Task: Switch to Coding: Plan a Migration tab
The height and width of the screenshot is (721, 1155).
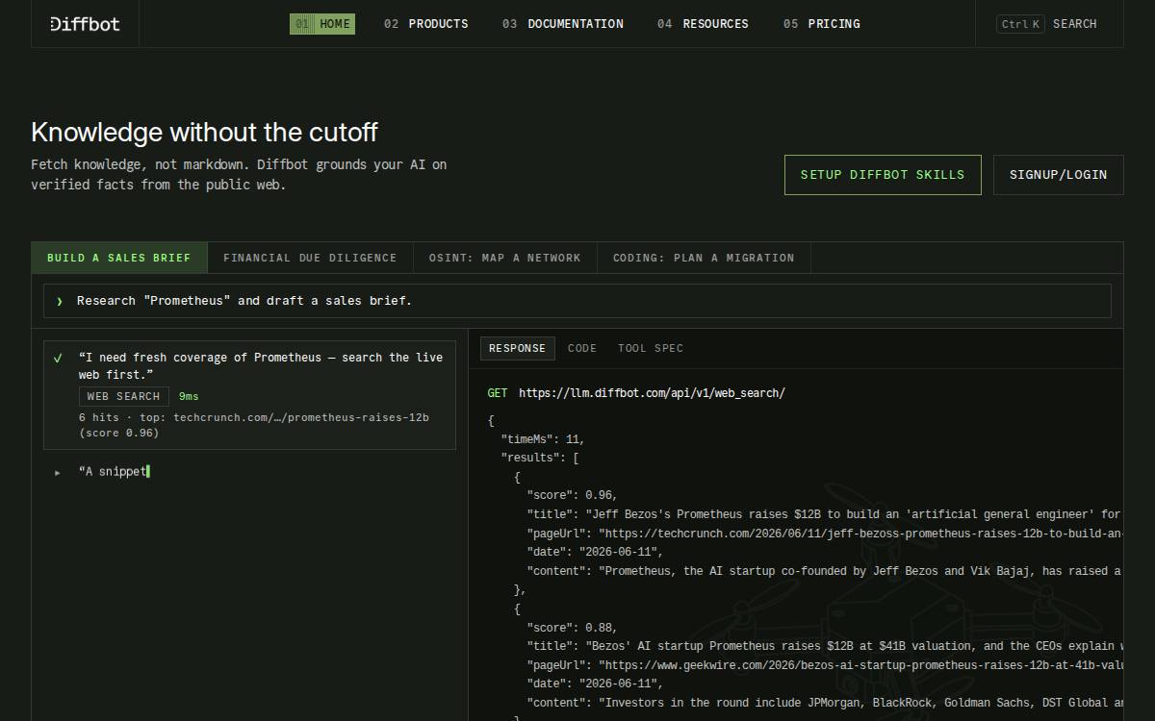Action: tap(704, 258)
